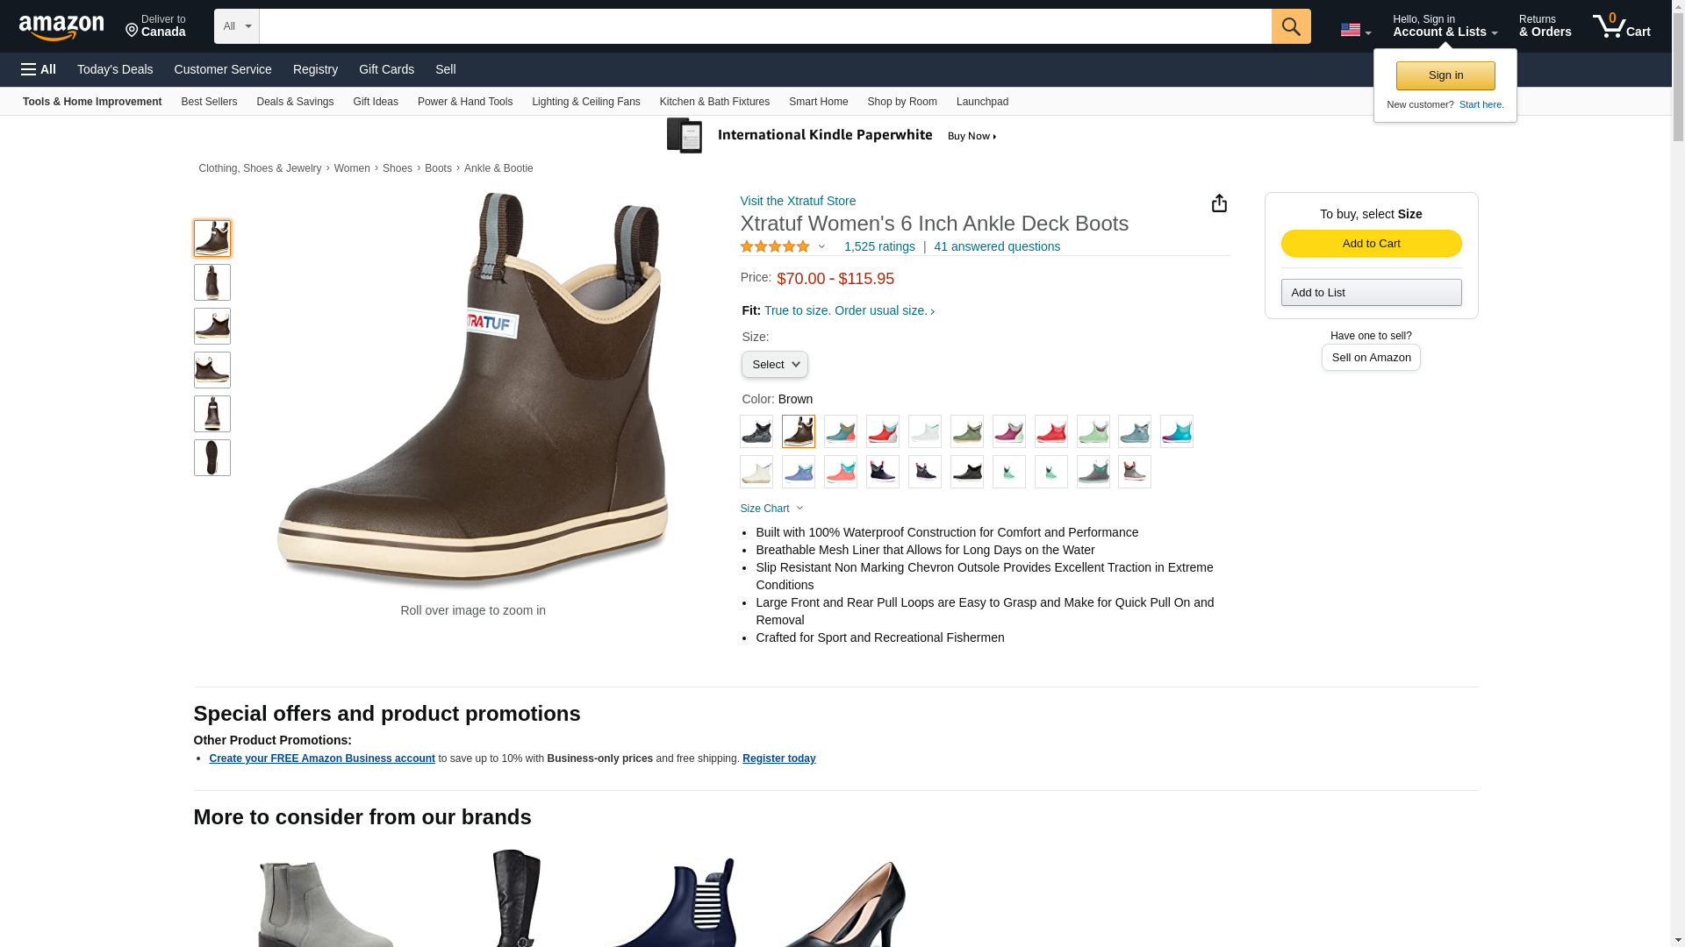Screen dimensions: 1685x947
Task: View the boot sole thumbnail image
Action: pyautogui.click(x=212, y=458)
